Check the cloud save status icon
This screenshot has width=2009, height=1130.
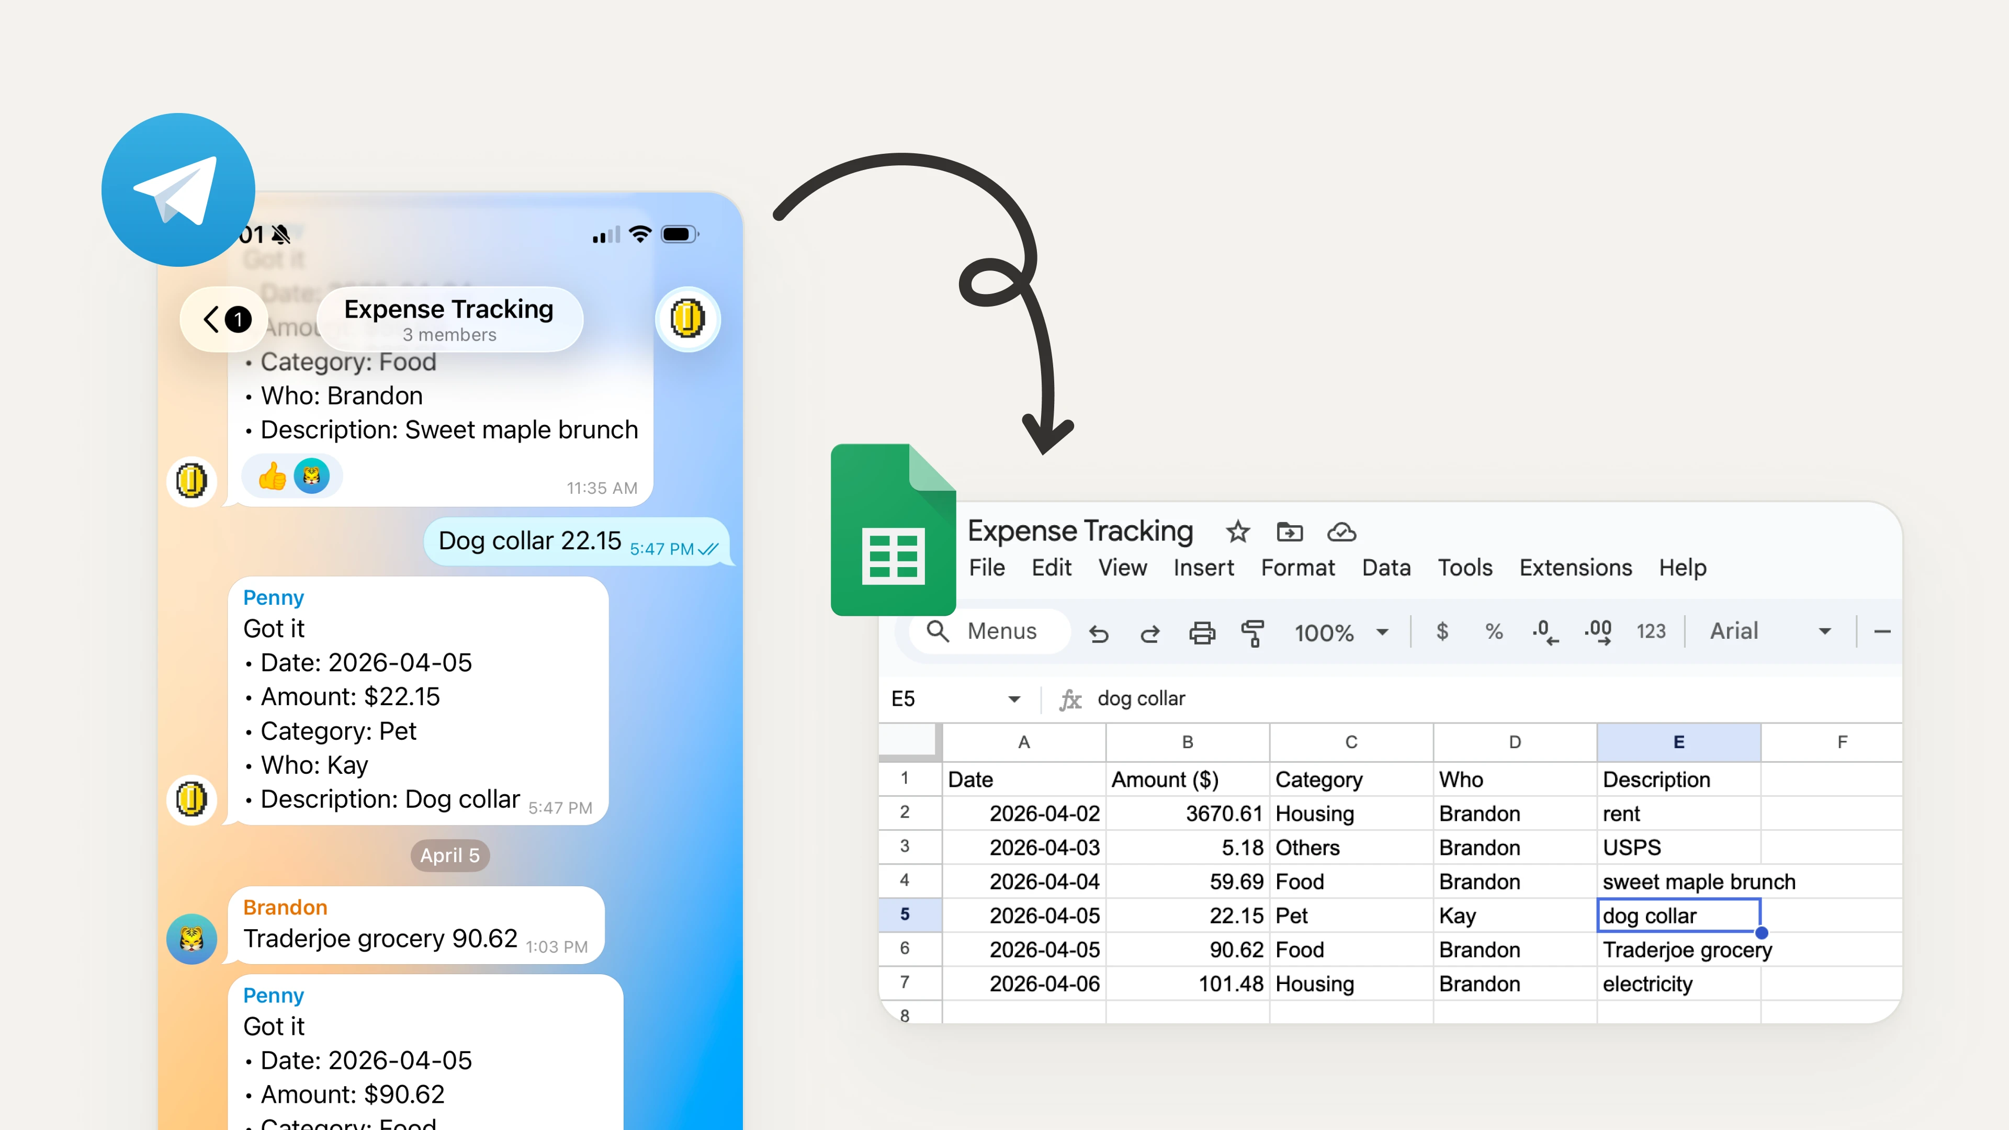coord(1341,532)
